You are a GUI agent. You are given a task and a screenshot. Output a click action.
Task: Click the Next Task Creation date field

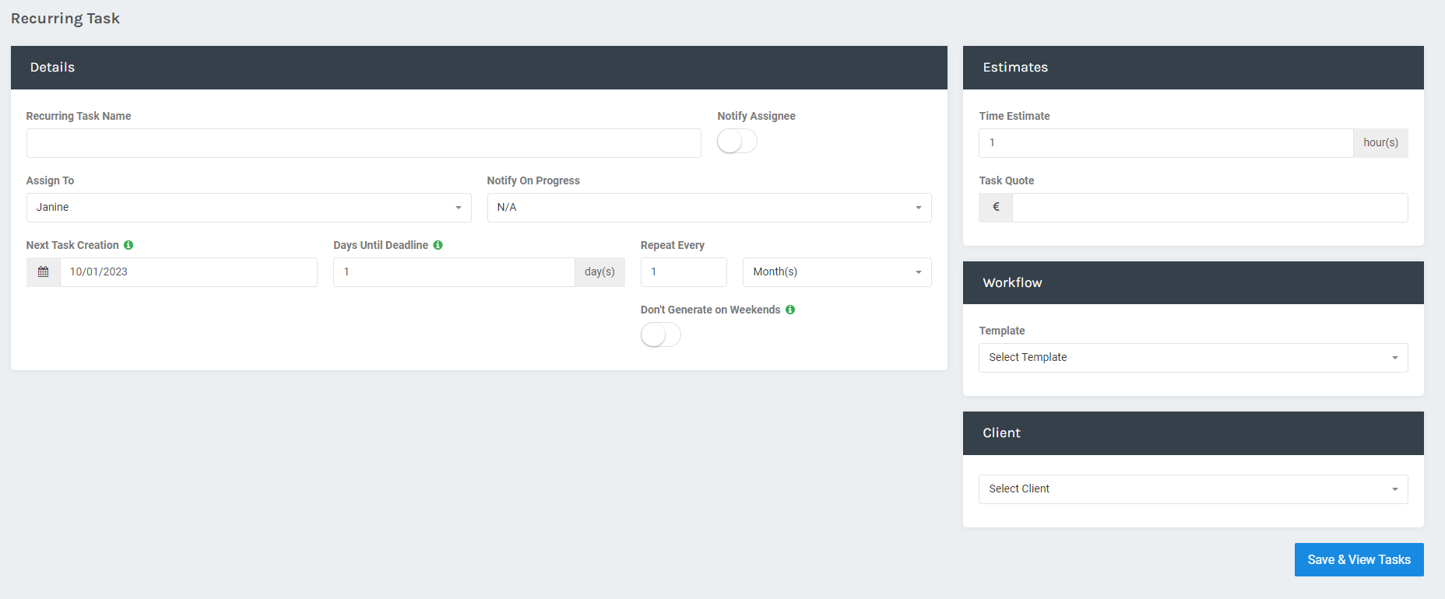pyautogui.click(x=189, y=272)
